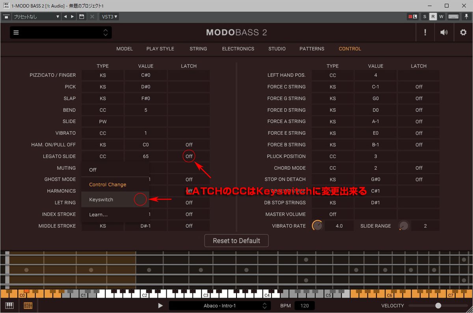Image resolution: width=473 pixels, height=313 pixels.
Task: Show the piano keyboard view icon
Action: 9,306
